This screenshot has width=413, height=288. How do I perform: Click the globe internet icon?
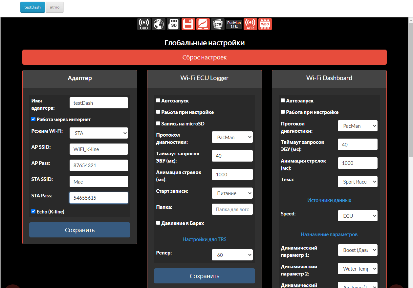click(x=159, y=24)
